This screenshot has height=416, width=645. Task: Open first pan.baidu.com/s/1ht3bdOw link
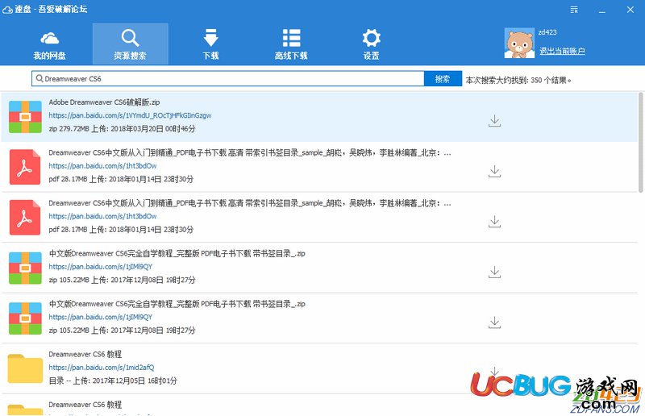pyautogui.click(x=102, y=166)
